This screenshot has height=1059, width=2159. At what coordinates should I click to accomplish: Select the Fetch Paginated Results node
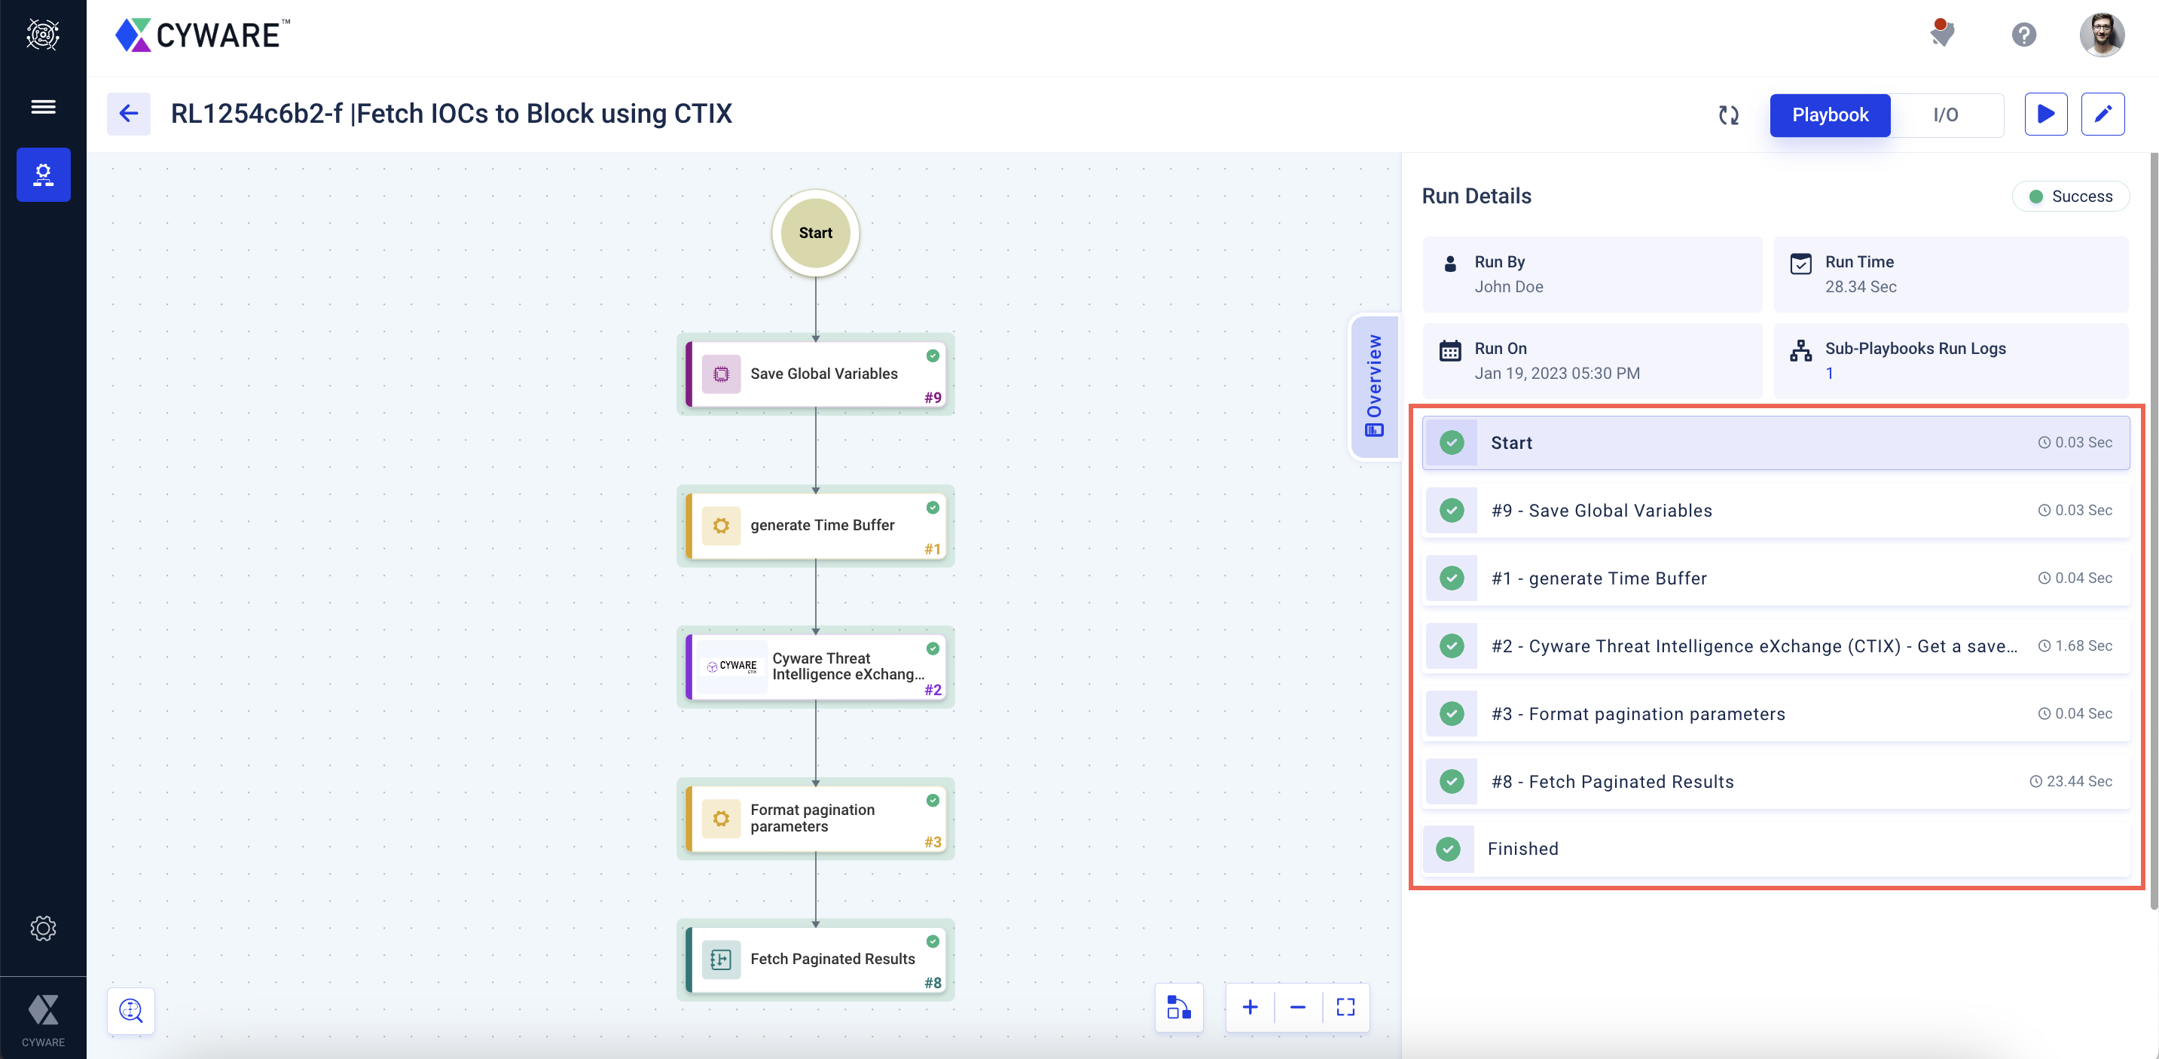pos(816,960)
